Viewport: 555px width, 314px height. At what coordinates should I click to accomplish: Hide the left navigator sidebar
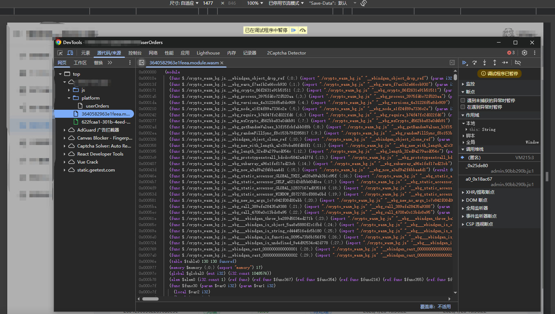142,63
